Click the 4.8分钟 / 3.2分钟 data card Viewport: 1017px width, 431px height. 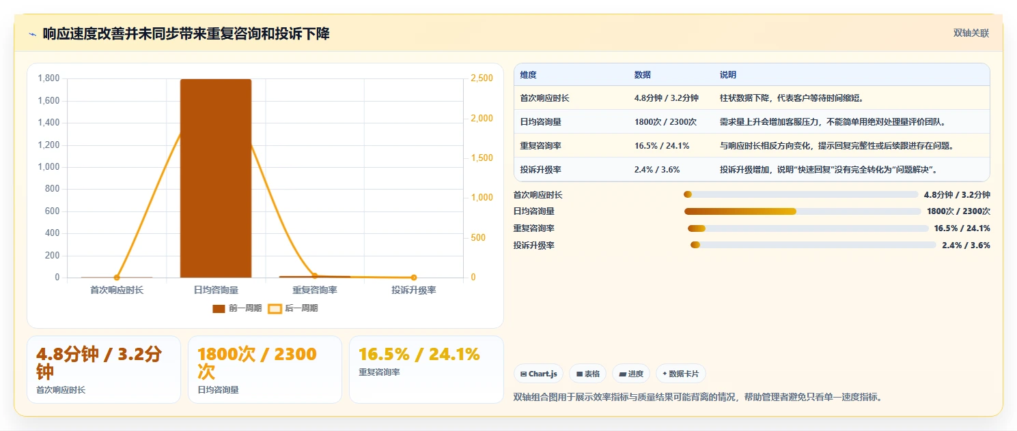click(x=104, y=370)
